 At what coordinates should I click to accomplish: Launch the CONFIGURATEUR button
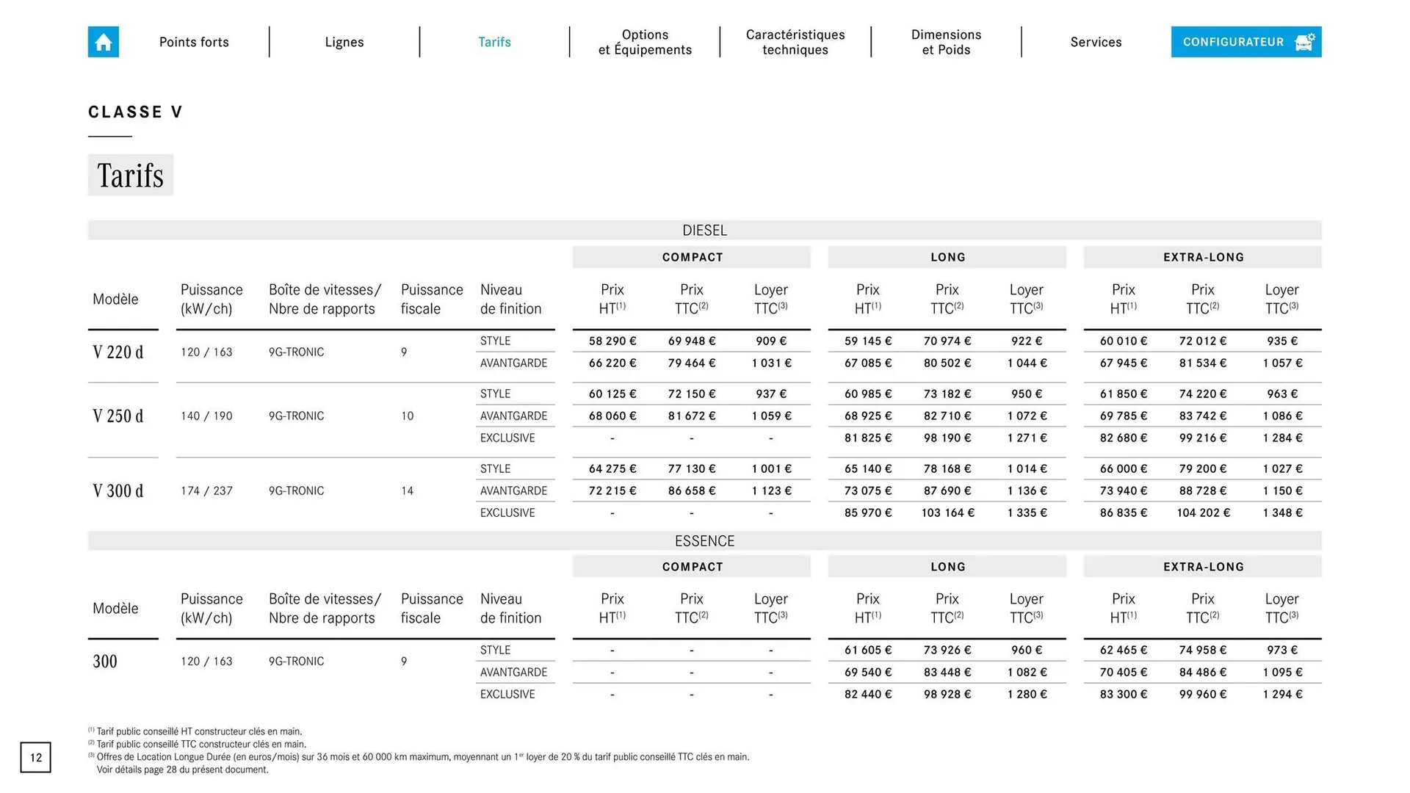coord(1234,42)
